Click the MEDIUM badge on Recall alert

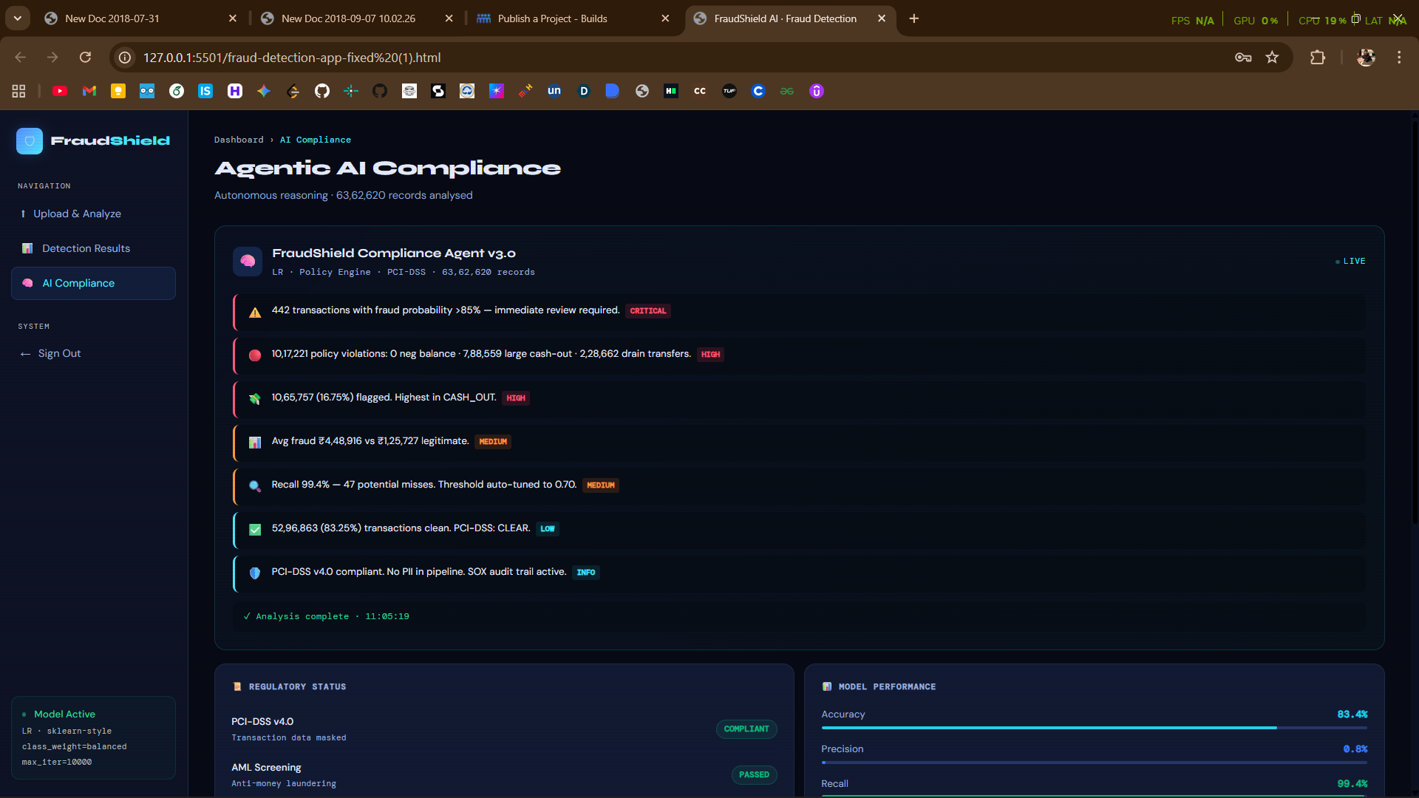coord(601,485)
